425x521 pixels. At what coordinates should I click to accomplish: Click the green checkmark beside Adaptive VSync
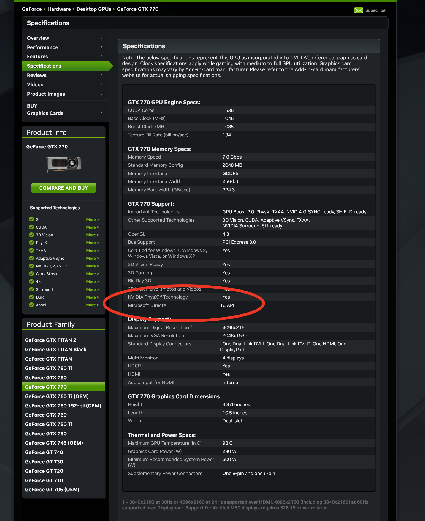(x=31, y=258)
